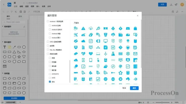The height and width of the screenshot is (104, 186).
Task: Click the 更多圖形 button
Action: [14, 98]
